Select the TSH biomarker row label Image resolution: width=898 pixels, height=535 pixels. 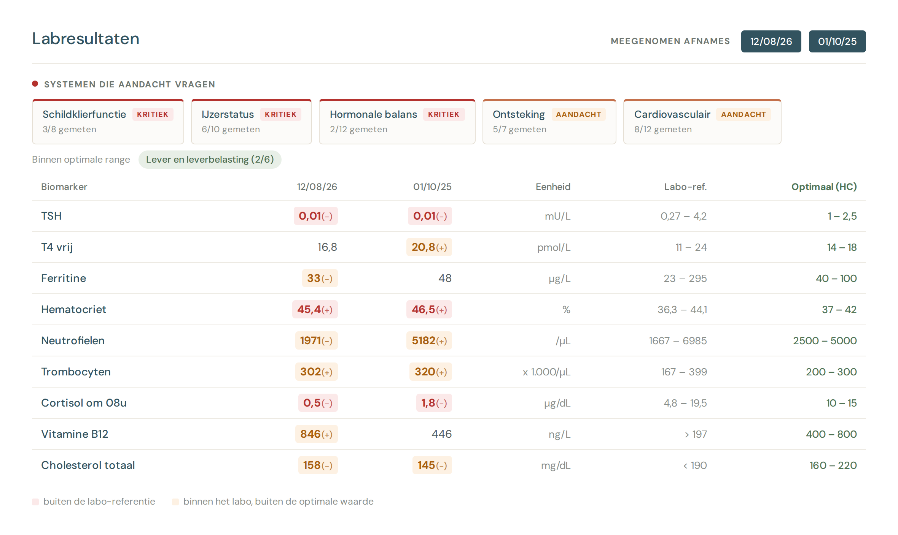[x=51, y=216]
